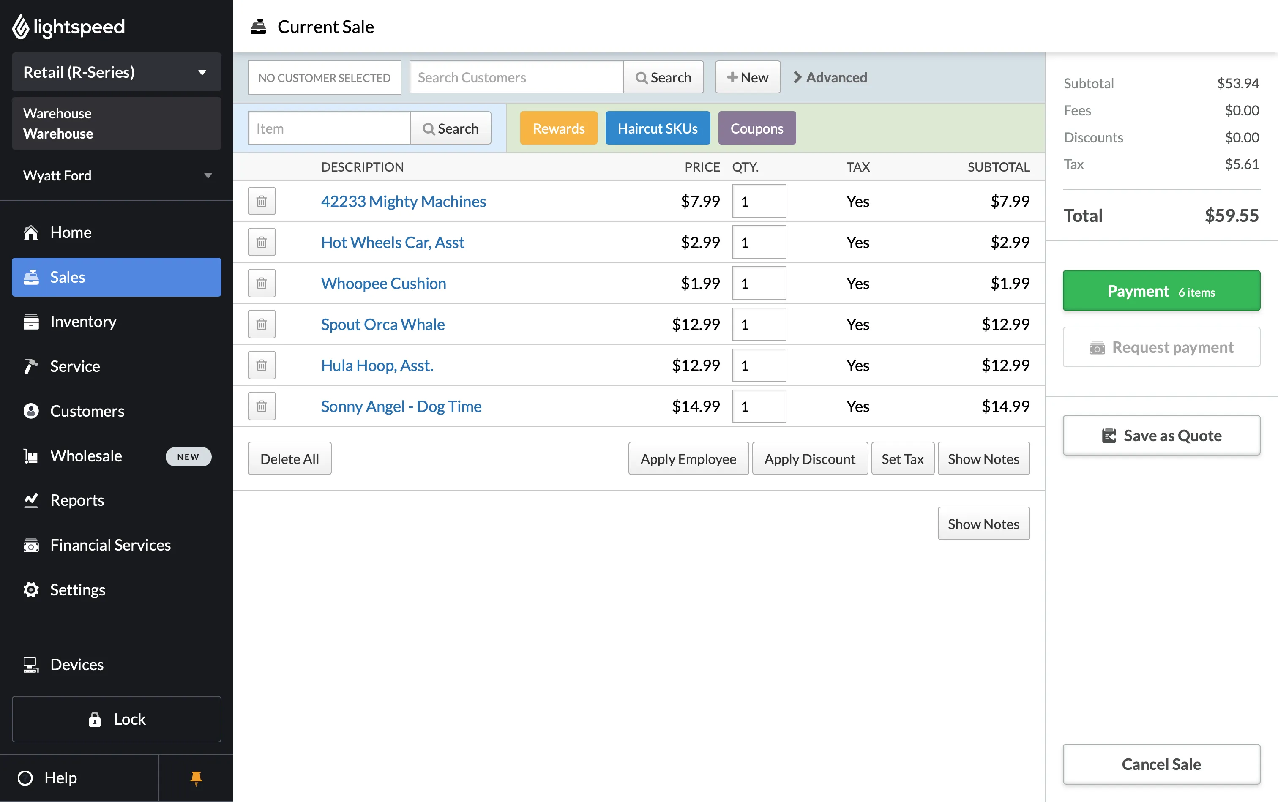Image resolution: width=1278 pixels, height=802 pixels.
Task: Remove Hot Wheels Car, Asst via trash icon
Action: pos(262,243)
